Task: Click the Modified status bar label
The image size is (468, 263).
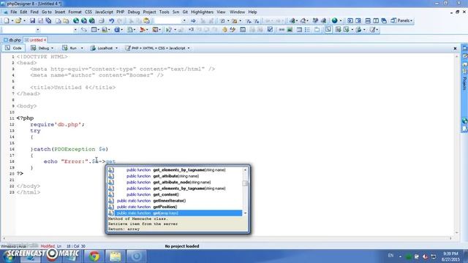Action: click(48, 246)
